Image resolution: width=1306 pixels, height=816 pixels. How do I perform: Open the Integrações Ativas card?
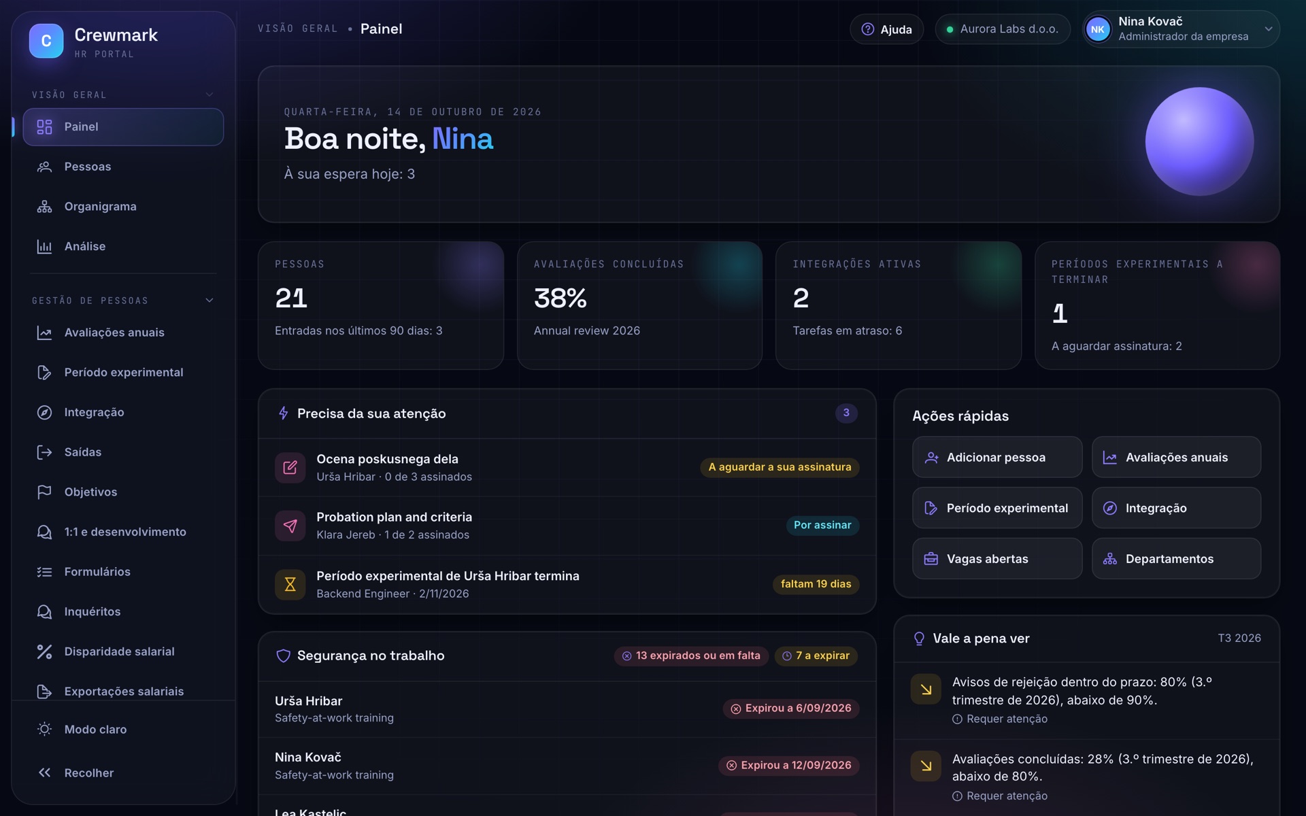(898, 305)
